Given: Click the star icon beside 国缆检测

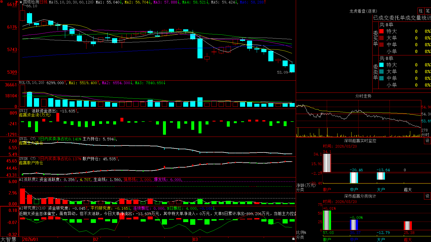Looking at the screenshot, I should click(x=21, y=2).
